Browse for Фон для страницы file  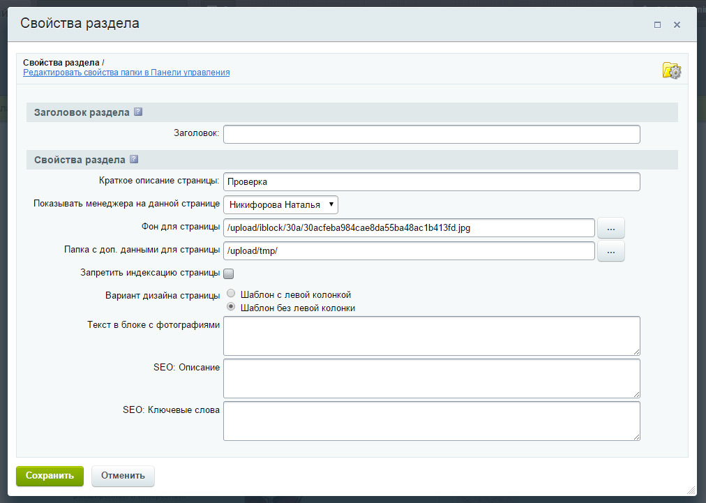pyautogui.click(x=610, y=228)
